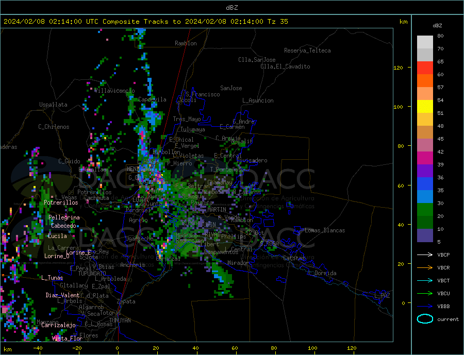Click the L_Dormida map label

click(323, 273)
